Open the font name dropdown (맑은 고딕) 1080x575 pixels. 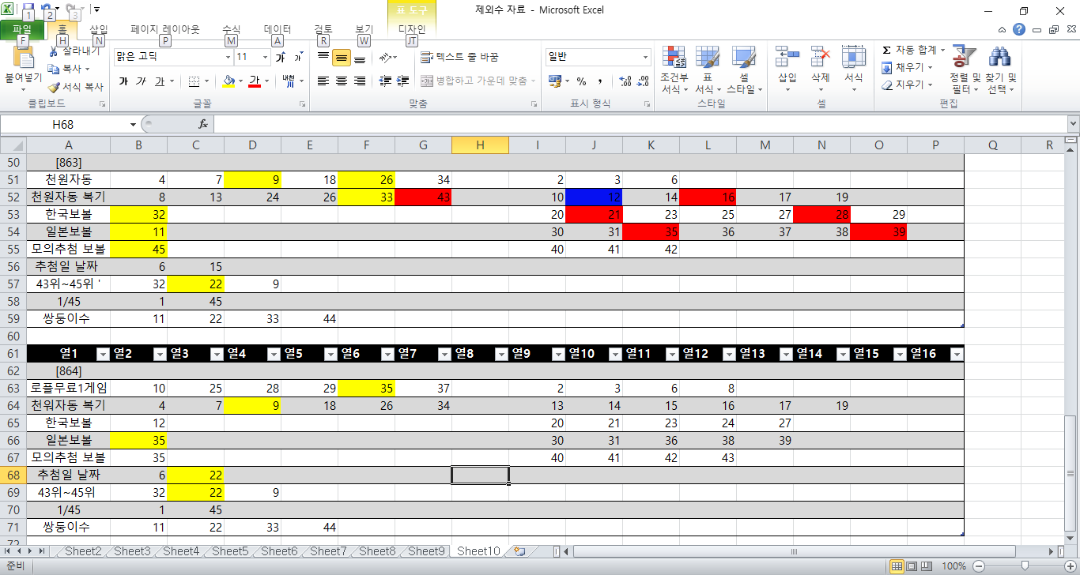pos(228,57)
